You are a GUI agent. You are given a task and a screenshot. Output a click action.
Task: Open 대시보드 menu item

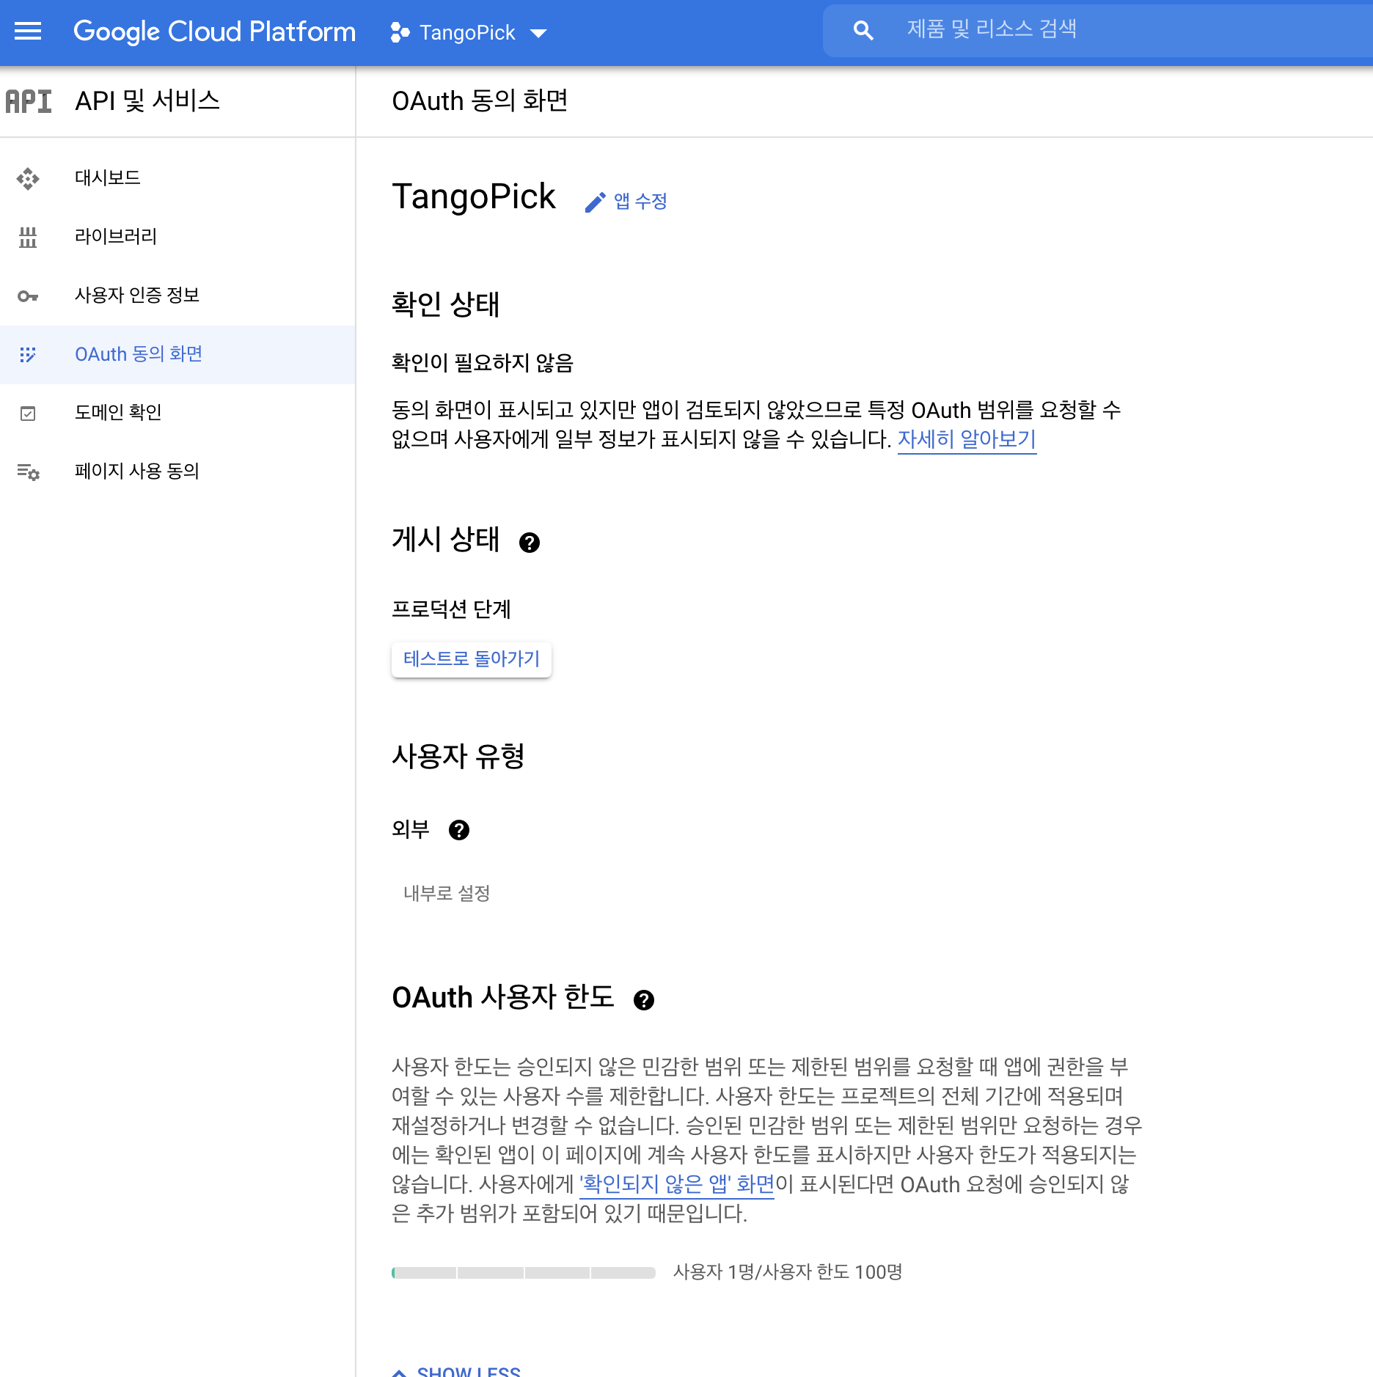tap(177, 178)
